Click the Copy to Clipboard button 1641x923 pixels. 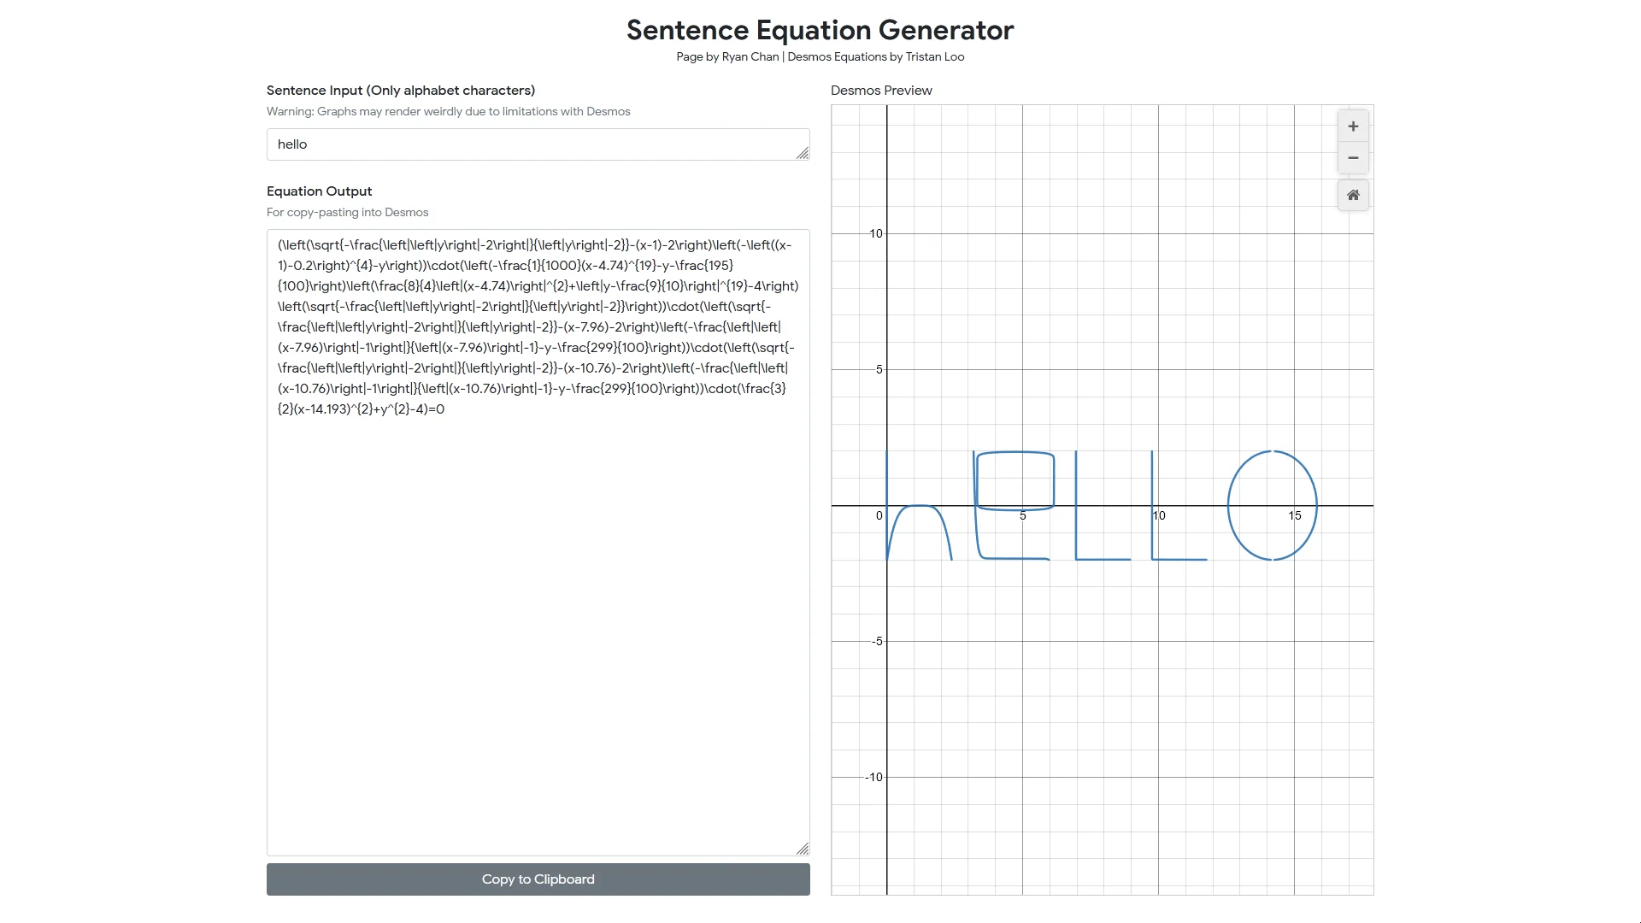click(x=537, y=879)
